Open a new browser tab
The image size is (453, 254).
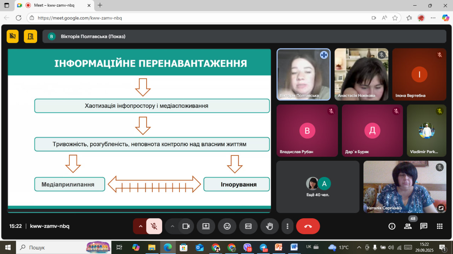100,5
